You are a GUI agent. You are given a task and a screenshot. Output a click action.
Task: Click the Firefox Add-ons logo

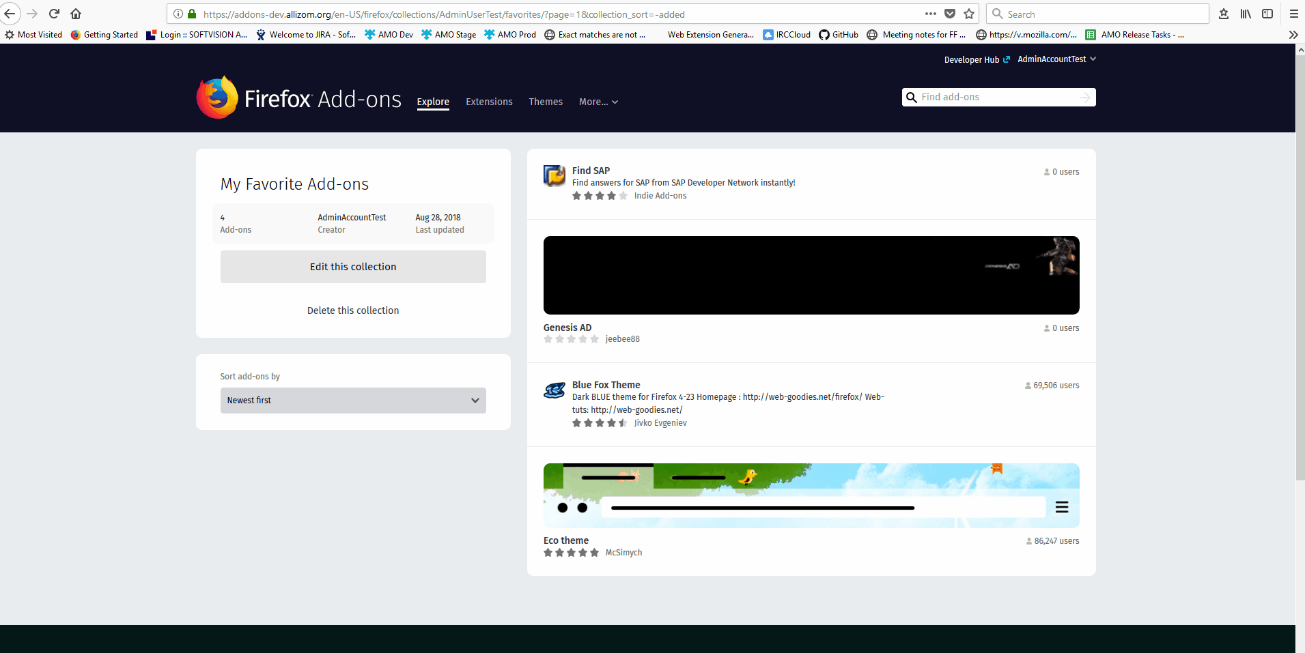(x=299, y=98)
